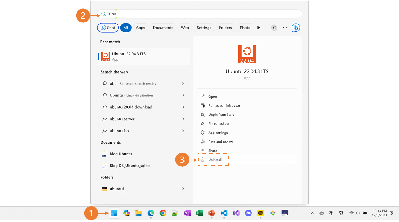Switch to the Folders filter tab
The image size is (399, 222).
point(226,28)
